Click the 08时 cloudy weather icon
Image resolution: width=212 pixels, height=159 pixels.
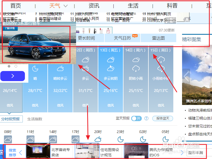[x=8, y=139]
